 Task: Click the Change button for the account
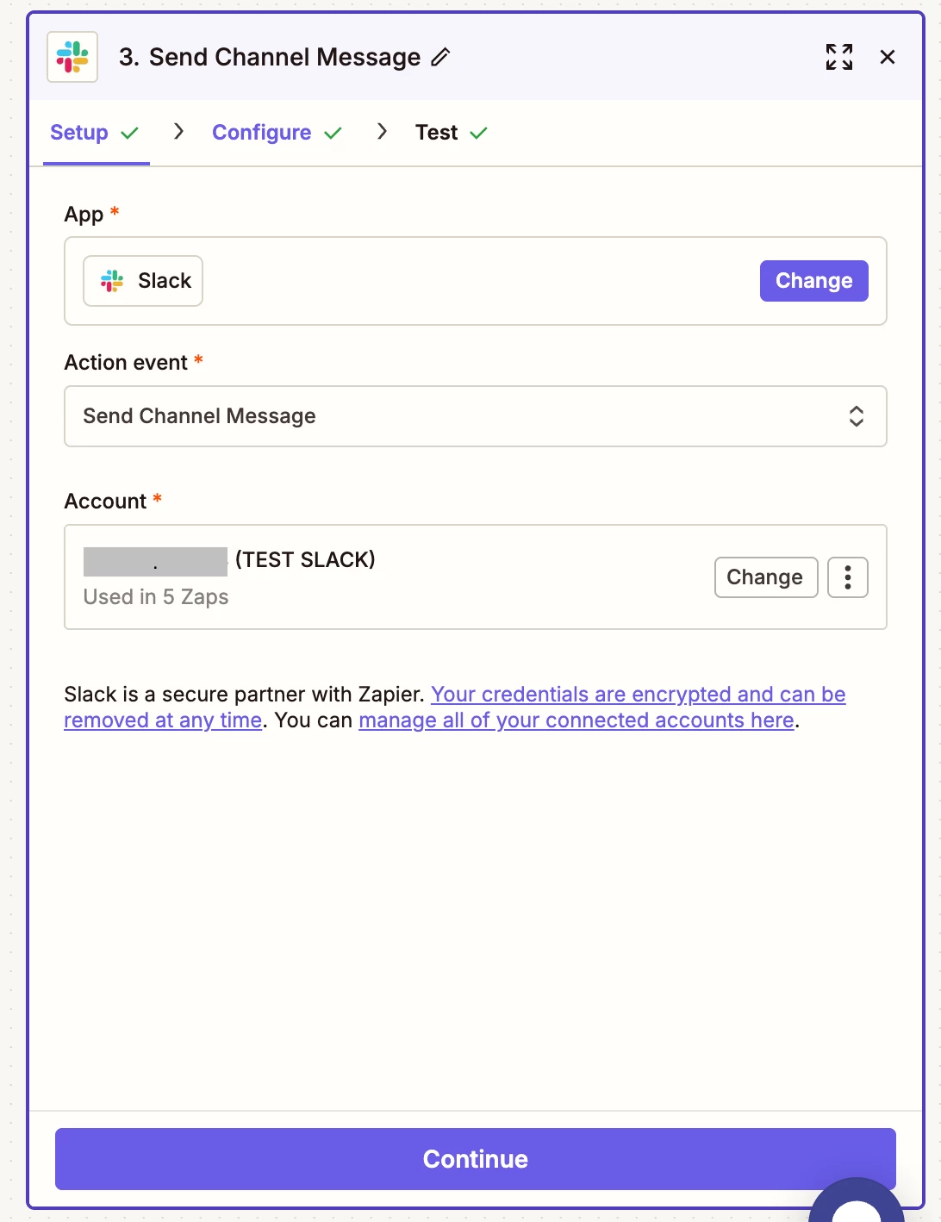click(765, 577)
